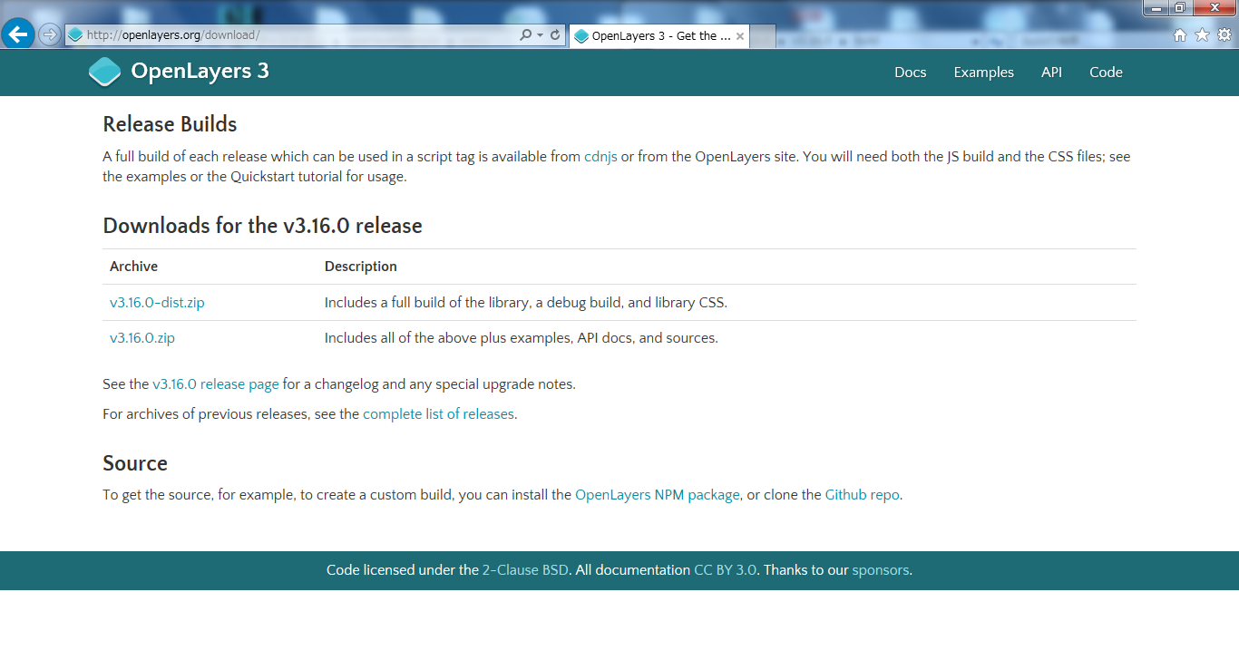Click the Source heading

pos(135,463)
